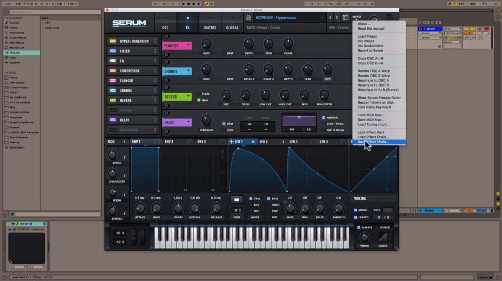Image resolution: width=502 pixels, height=281 pixels.
Task: Open User Library in Places list
Action: pos(17,83)
